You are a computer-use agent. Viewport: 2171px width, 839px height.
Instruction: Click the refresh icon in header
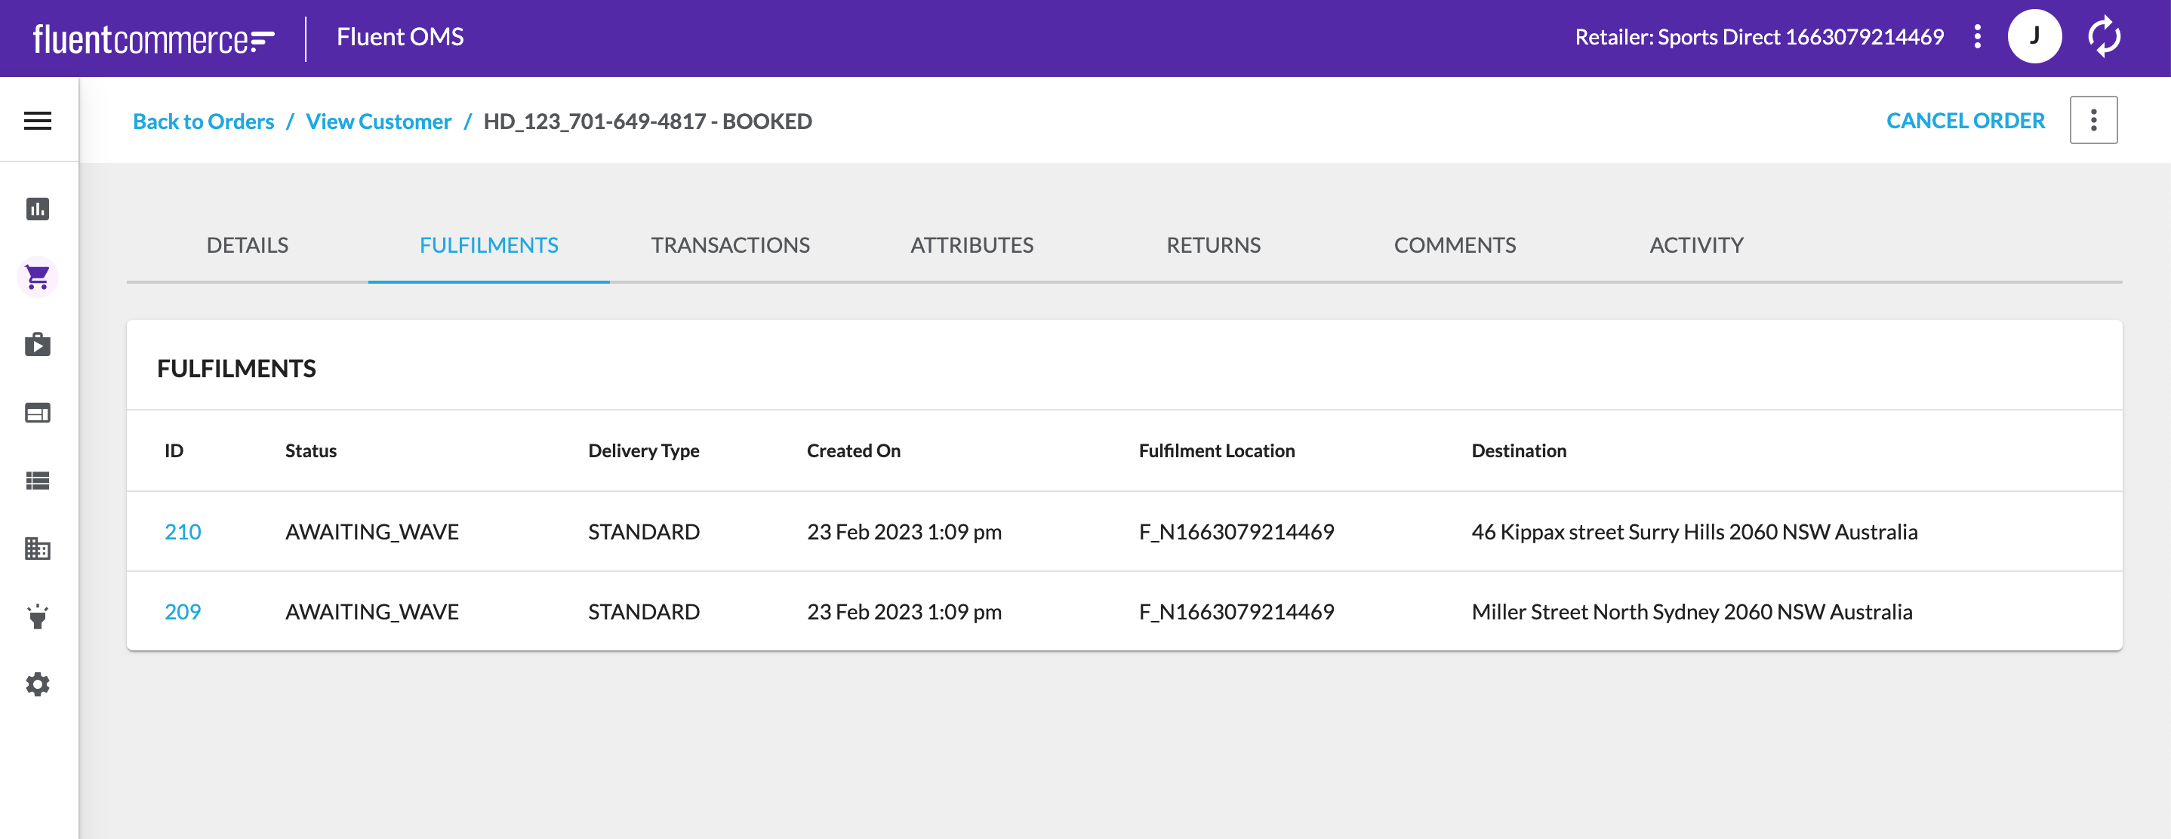point(2104,37)
